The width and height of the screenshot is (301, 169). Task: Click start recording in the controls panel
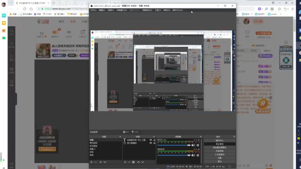pos(220,151)
